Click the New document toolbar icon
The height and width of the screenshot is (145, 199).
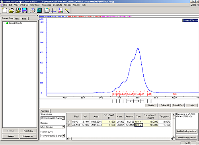(x=5, y=10)
